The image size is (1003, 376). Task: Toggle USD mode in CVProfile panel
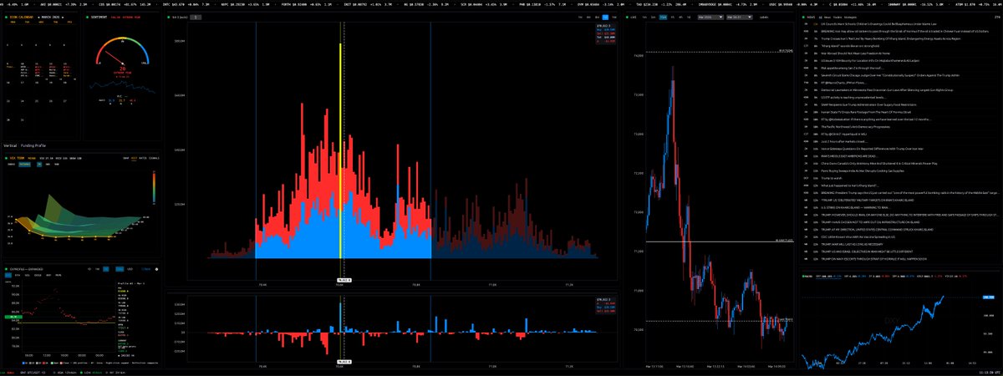[130, 269]
